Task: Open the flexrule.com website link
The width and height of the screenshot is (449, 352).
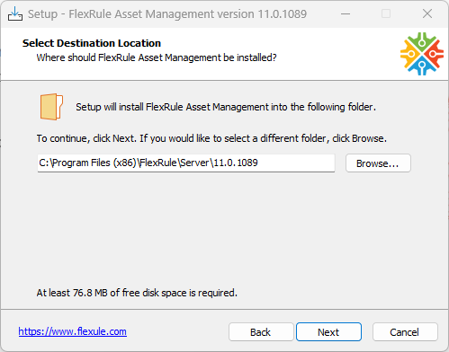Action: (73, 331)
